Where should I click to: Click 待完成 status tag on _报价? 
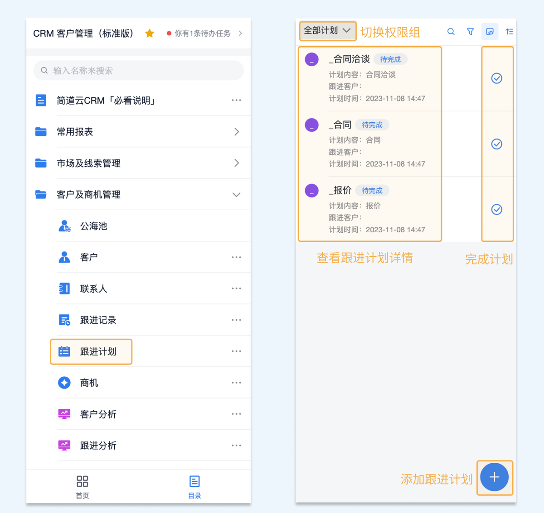(x=372, y=191)
